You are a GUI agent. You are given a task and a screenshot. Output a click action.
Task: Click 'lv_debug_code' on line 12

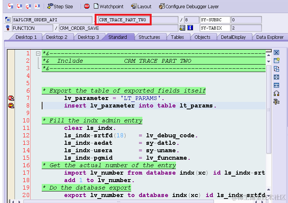coord(170,135)
